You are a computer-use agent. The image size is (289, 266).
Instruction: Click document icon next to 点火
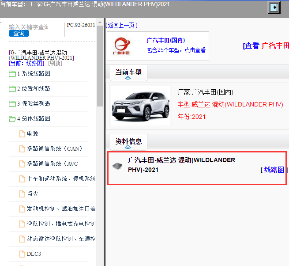(22, 194)
